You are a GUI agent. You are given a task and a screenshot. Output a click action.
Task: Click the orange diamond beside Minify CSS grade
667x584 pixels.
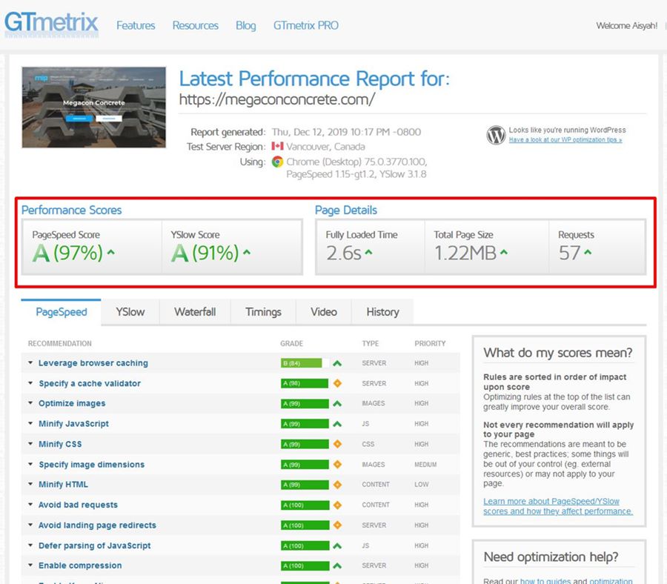(338, 444)
